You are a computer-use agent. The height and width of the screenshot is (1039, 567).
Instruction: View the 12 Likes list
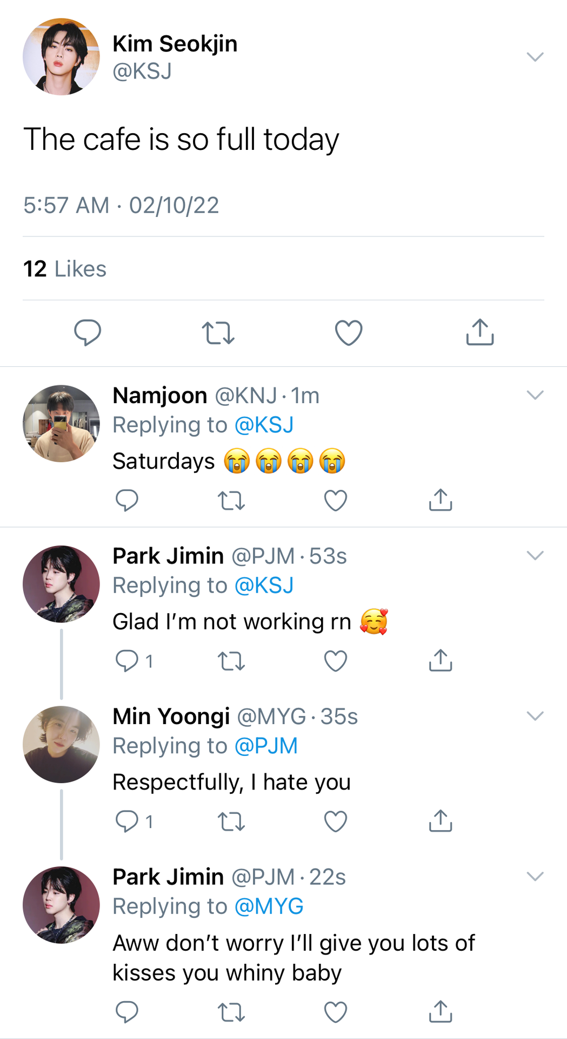tap(65, 269)
